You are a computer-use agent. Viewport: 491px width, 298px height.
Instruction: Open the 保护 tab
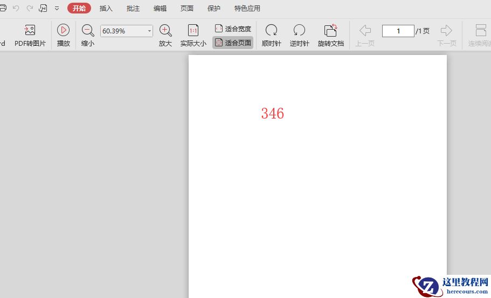[x=213, y=9]
